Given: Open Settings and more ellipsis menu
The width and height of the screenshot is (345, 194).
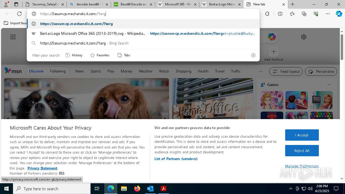Looking at the screenshot, I should [328, 14].
